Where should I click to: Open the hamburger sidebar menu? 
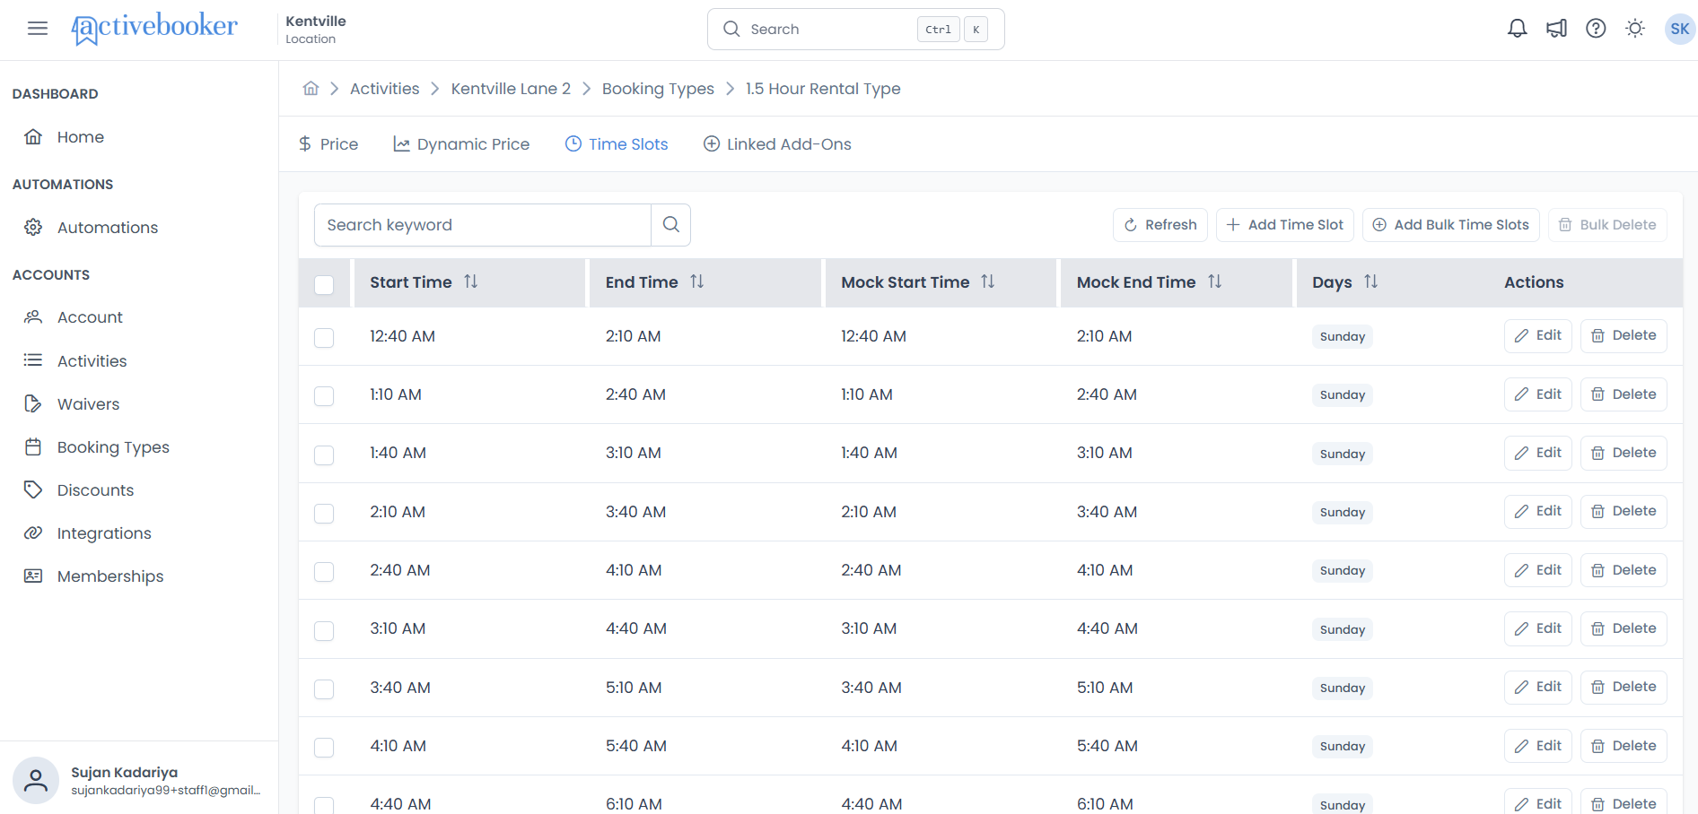(38, 29)
